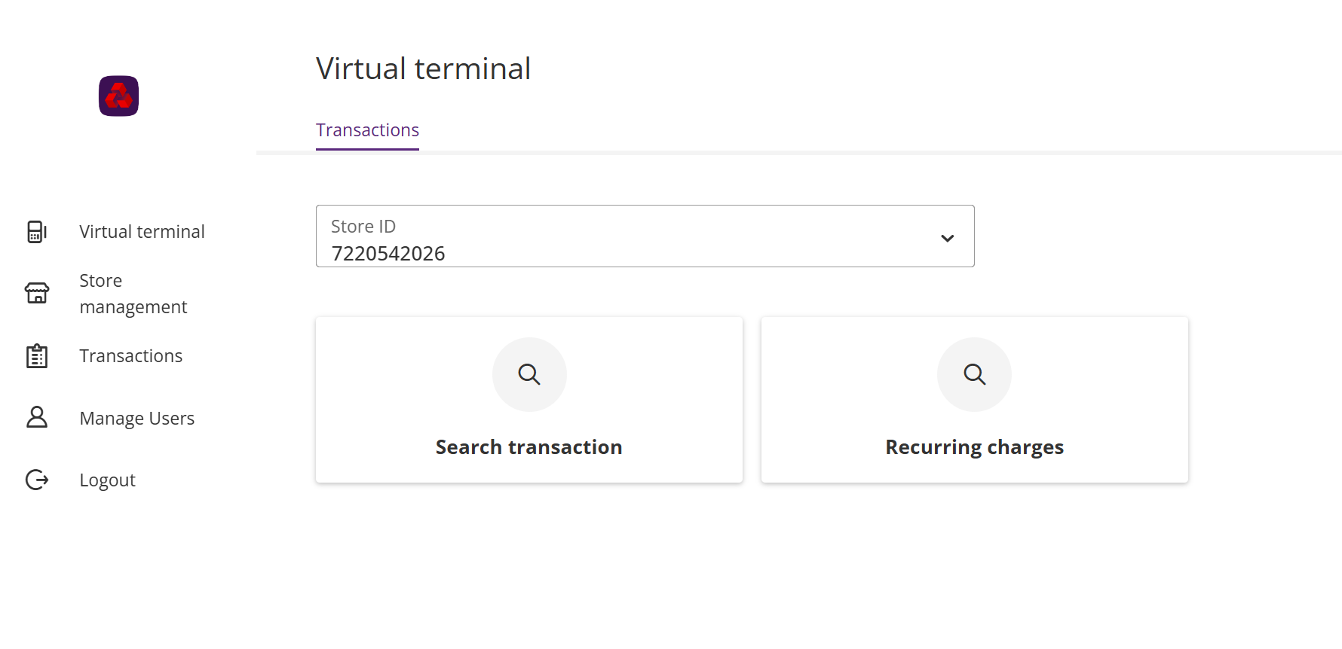Click the Logout text link

pos(107,480)
